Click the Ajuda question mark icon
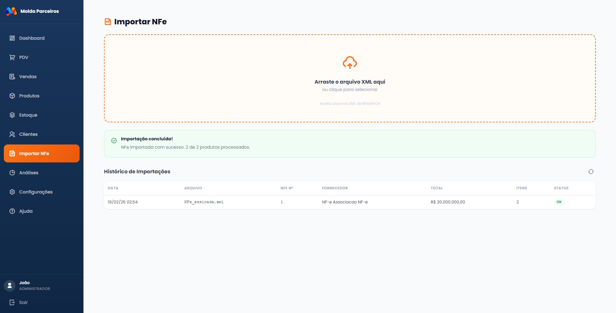Screen dimensions: 616x313 point(12,211)
